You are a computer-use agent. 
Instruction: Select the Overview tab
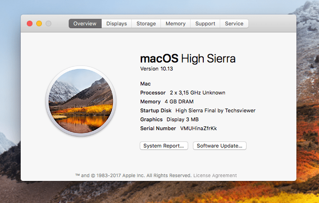(x=85, y=23)
